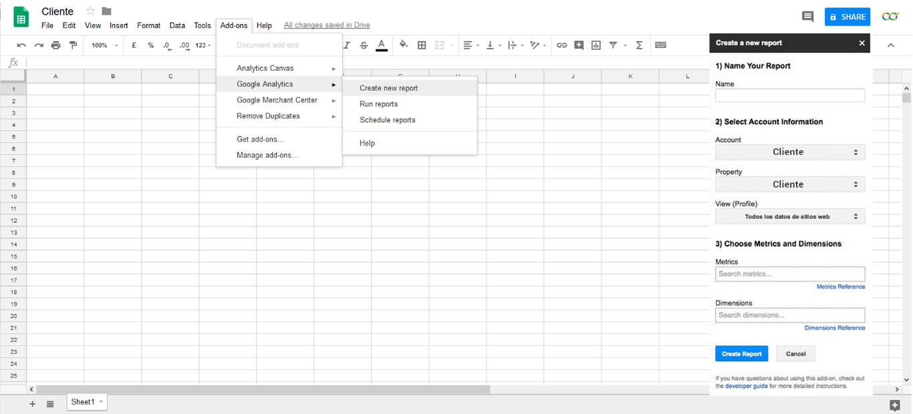The width and height of the screenshot is (913, 414).
Task: Choose Create new report from submenu
Action: click(x=388, y=88)
